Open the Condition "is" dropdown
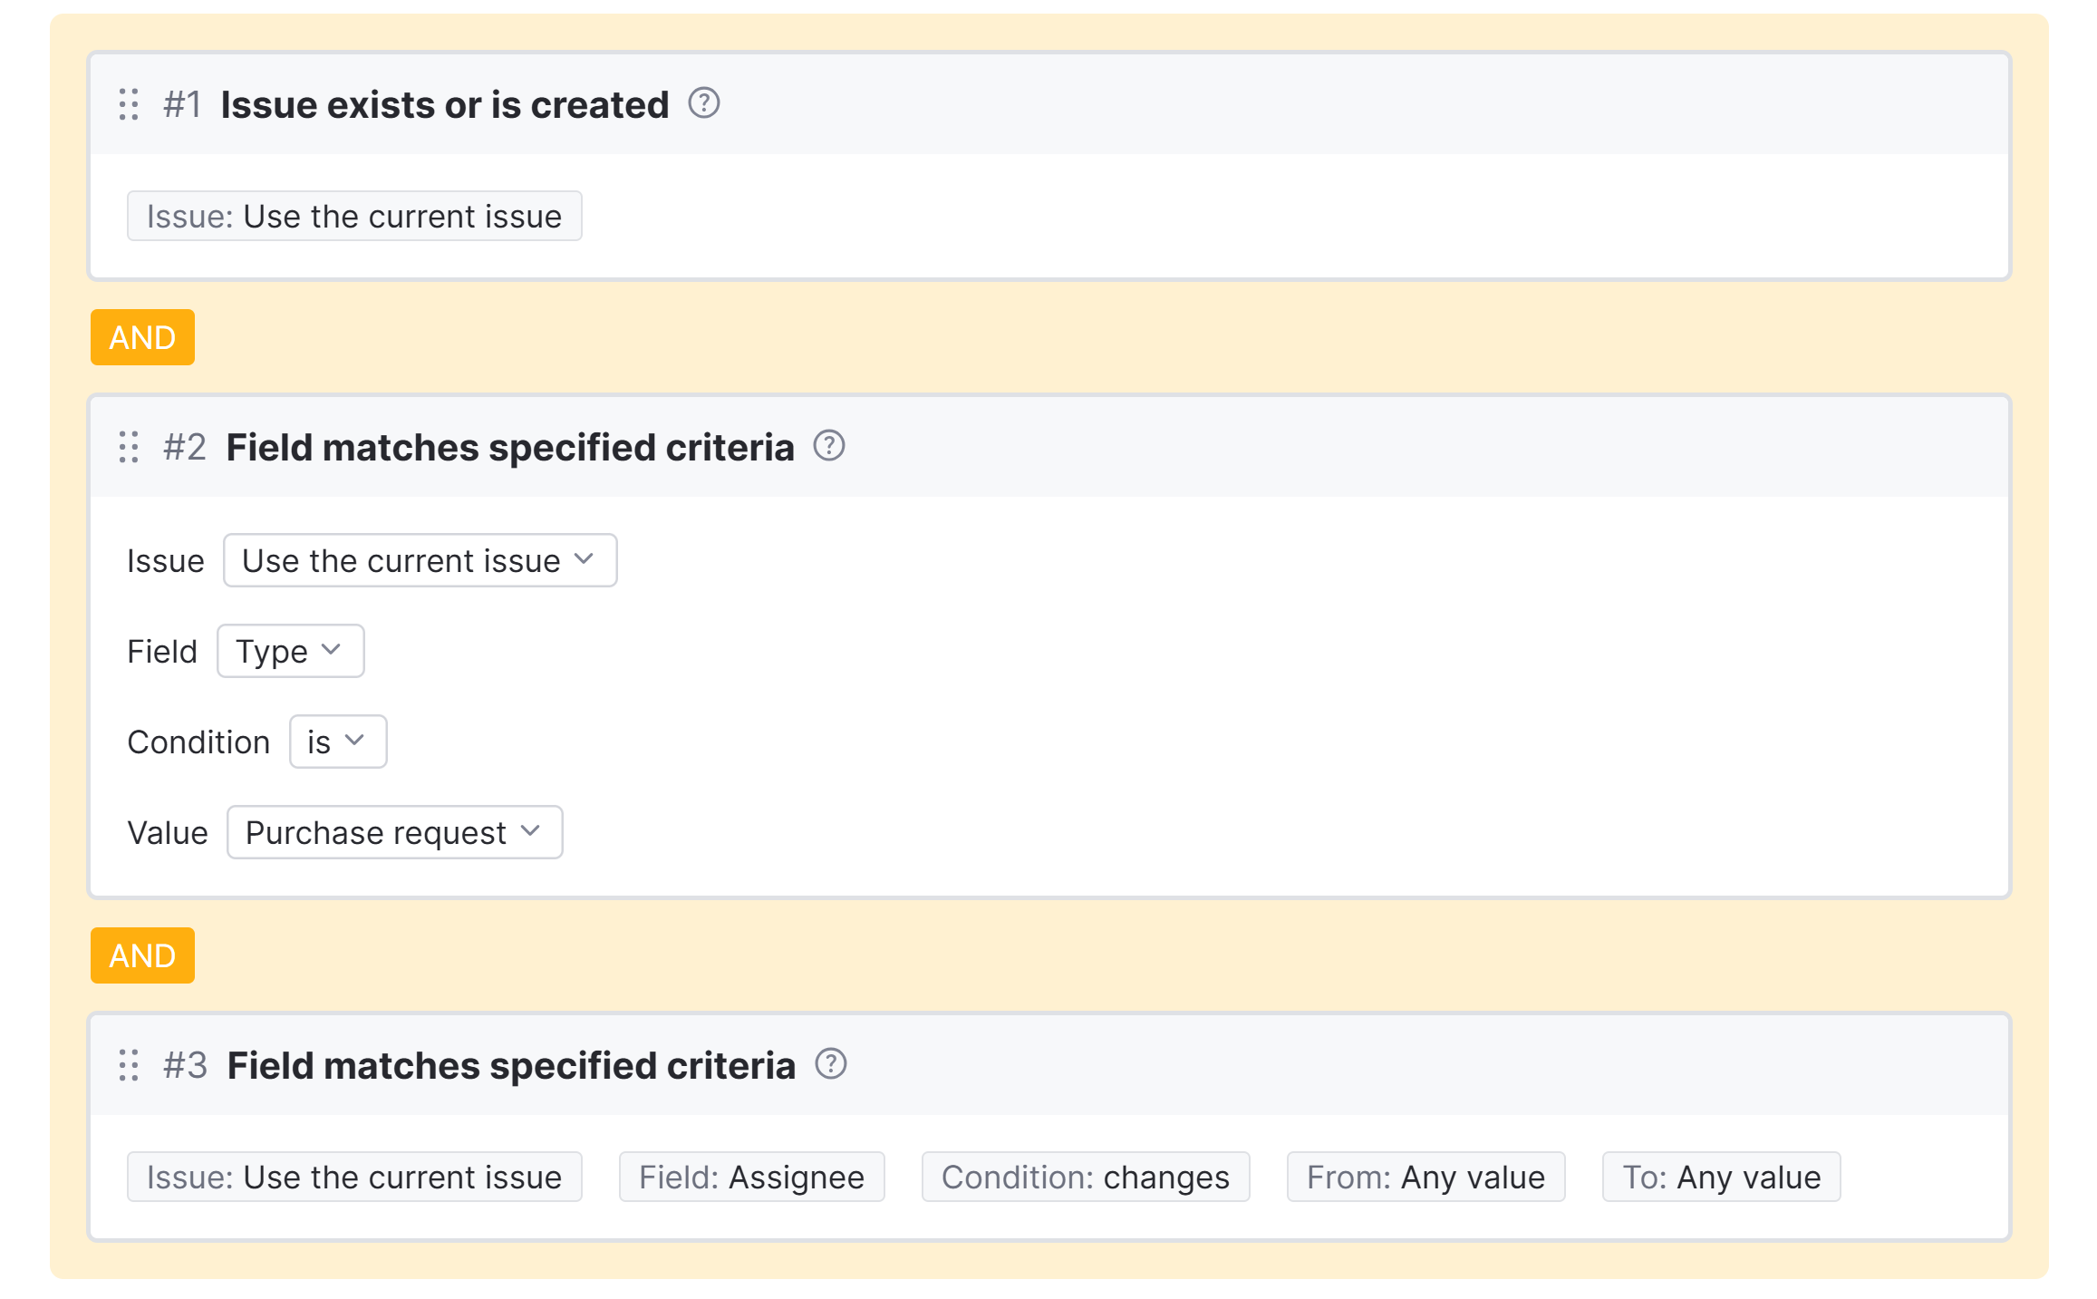Image resolution: width=2097 pixels, height=1299 pixels. tap(337, 742)
